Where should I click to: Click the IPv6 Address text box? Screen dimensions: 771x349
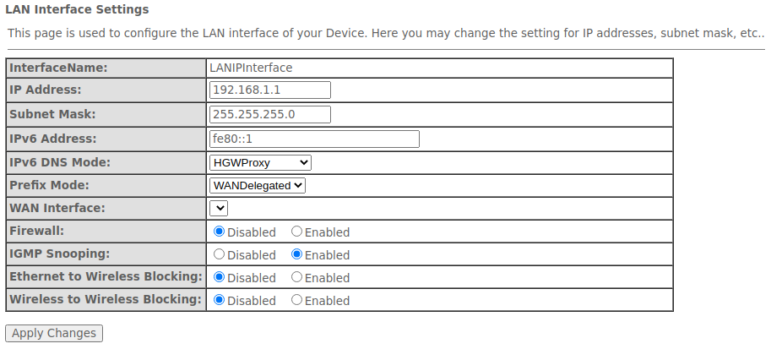coord(313,139)
